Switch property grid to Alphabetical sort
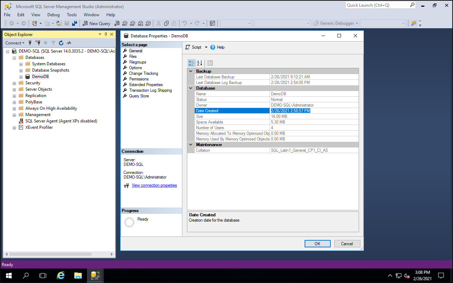 pyautogui.click(x=200, y=63)
